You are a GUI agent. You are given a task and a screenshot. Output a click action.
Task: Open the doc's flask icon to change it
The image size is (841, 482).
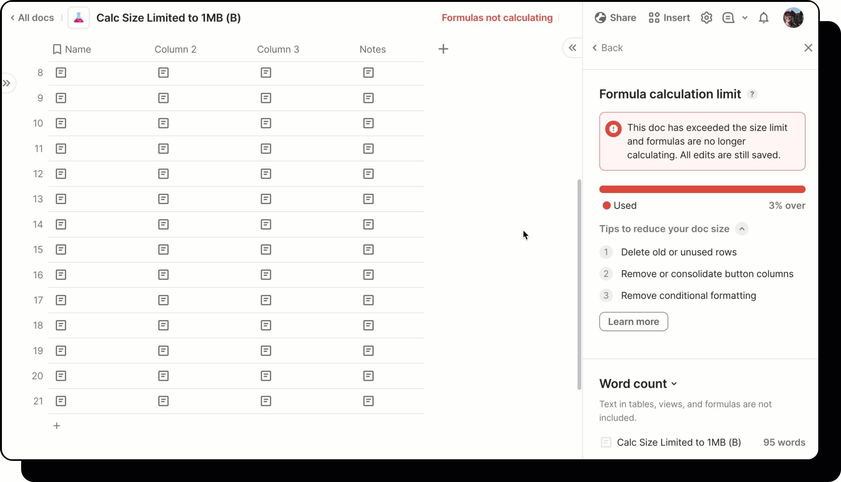click(78, 18)
